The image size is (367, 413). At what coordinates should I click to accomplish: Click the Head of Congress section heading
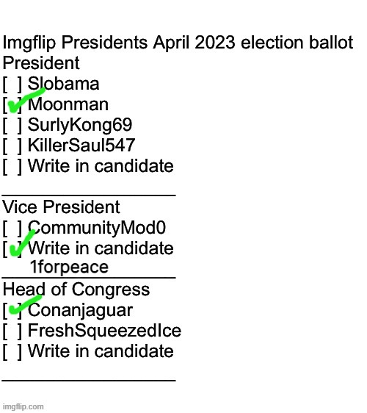coord(76,290)
